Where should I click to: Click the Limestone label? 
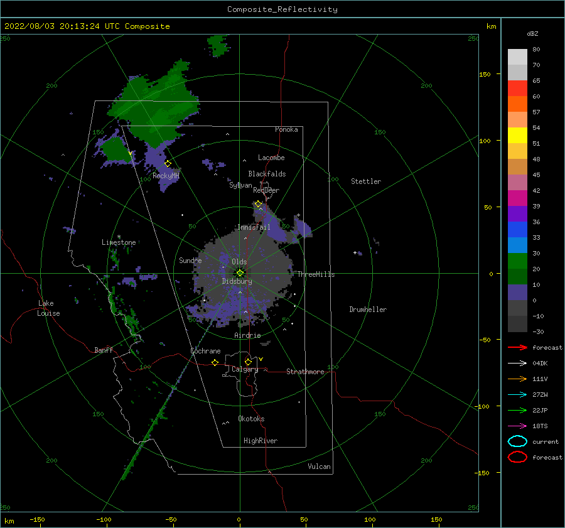(119, 242)
